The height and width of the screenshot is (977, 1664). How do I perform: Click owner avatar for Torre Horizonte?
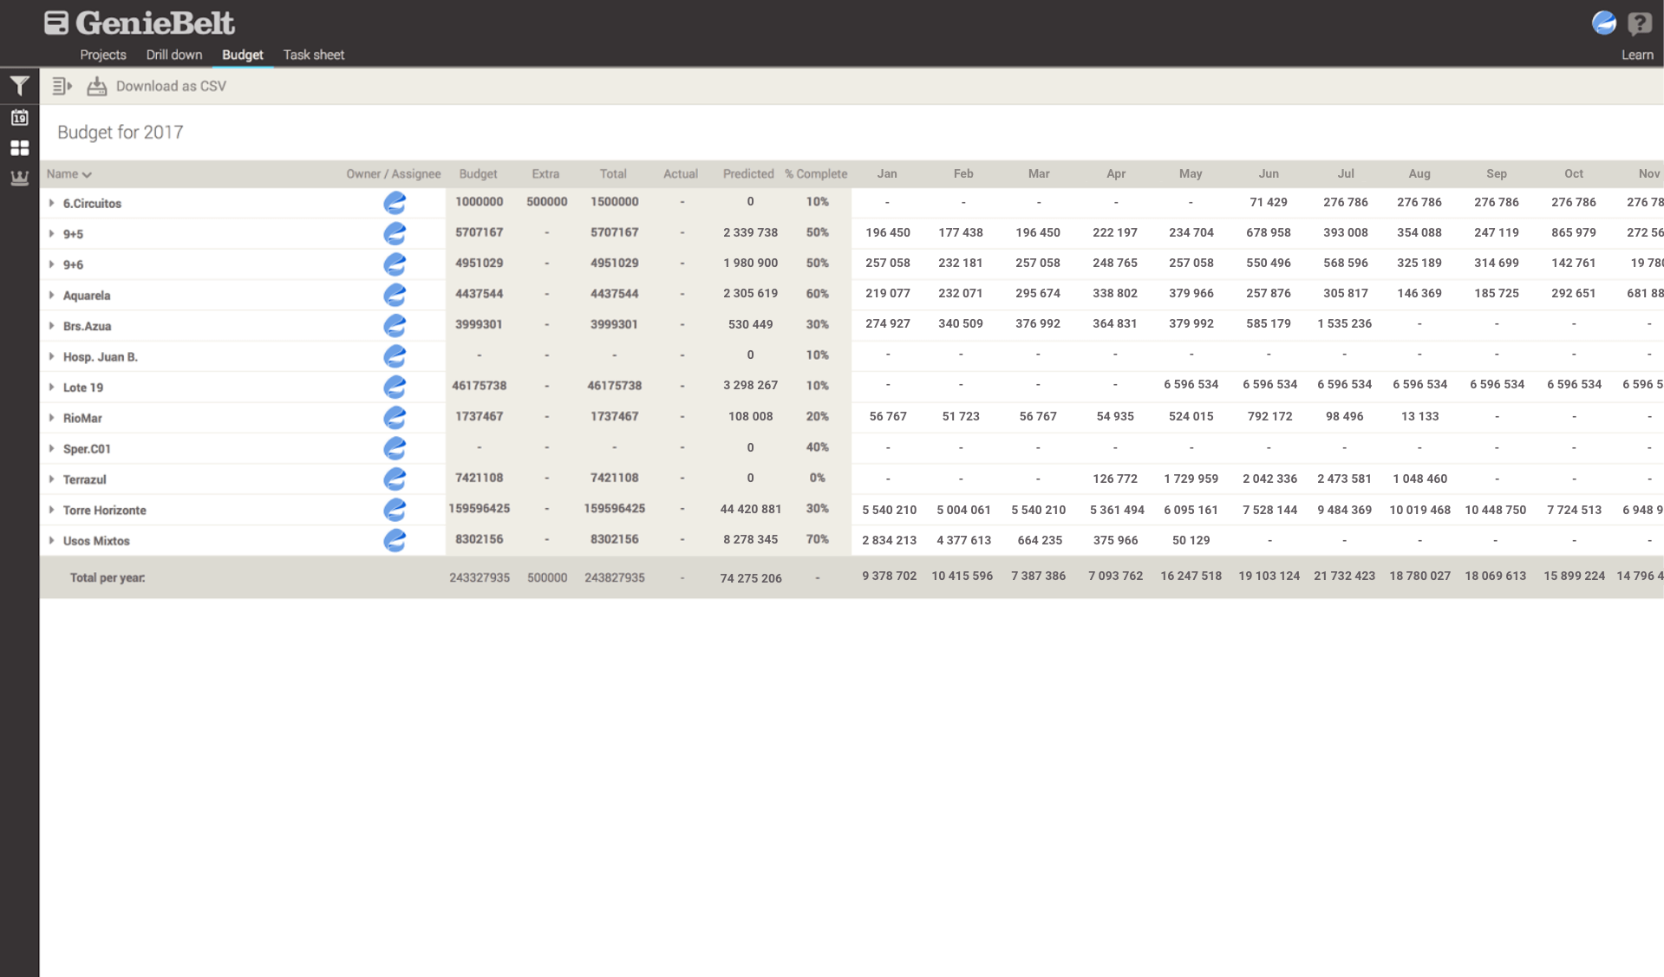point(395,510)
